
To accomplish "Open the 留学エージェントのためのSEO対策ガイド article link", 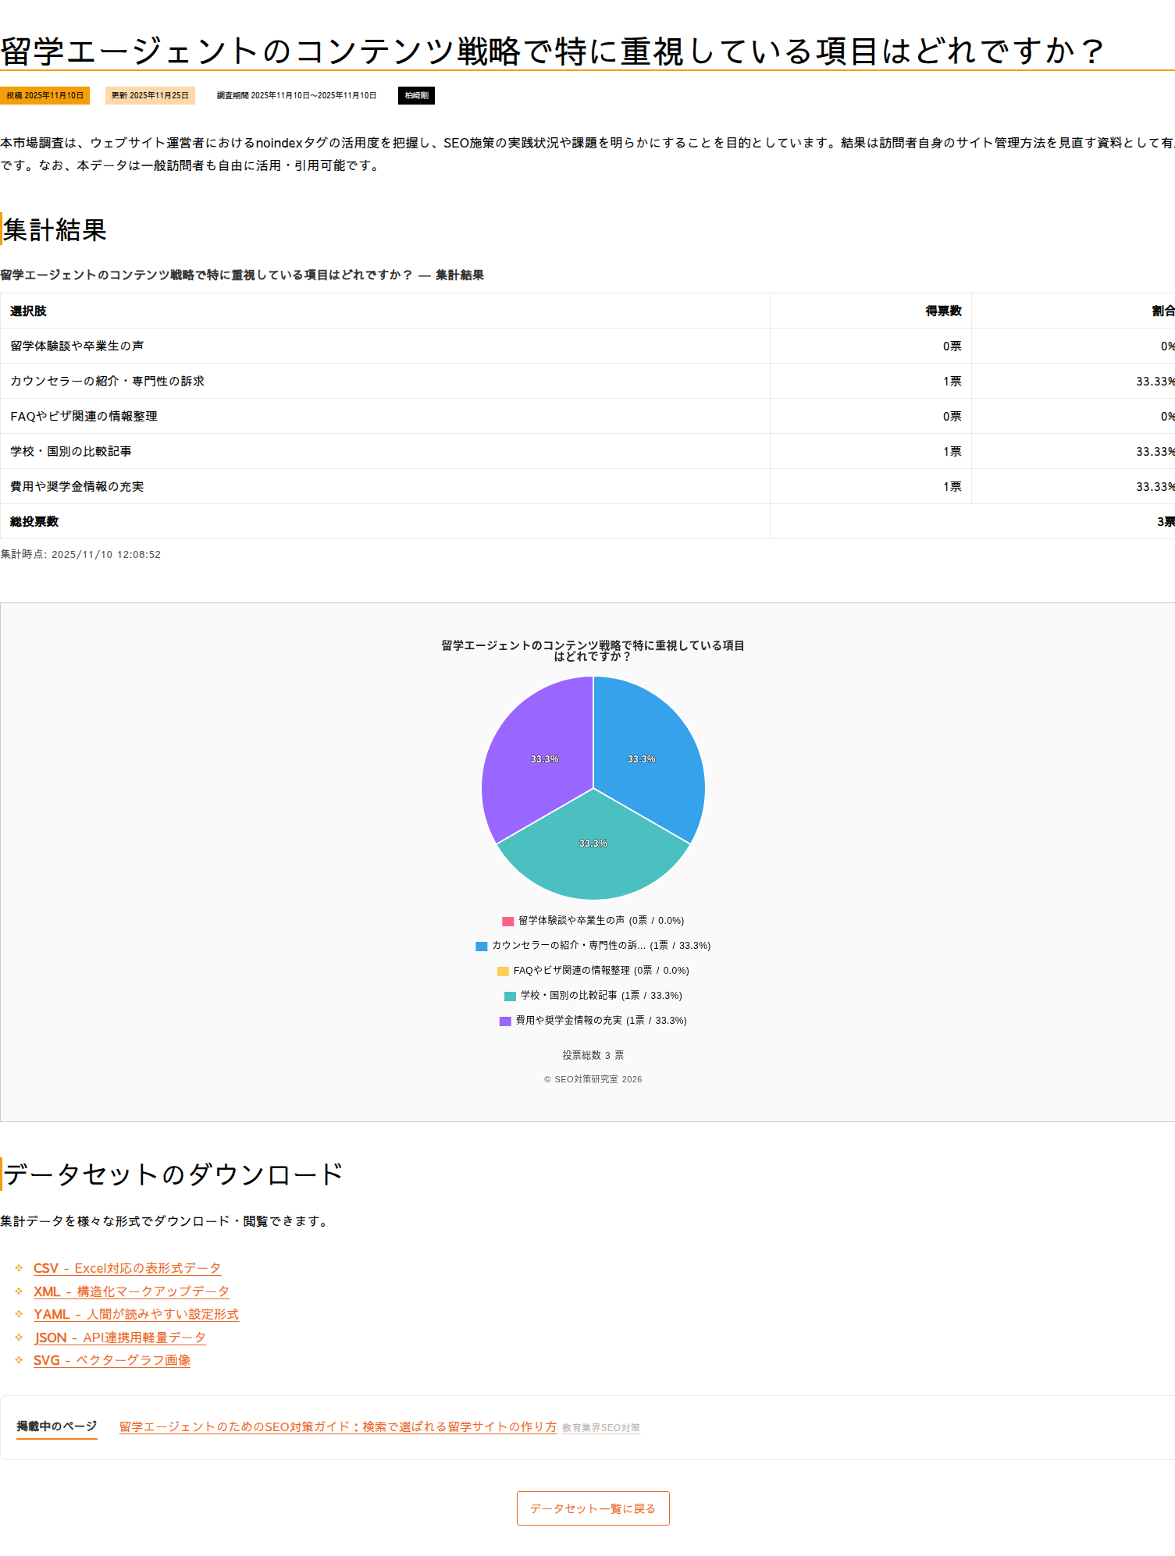I will 338,1426.
